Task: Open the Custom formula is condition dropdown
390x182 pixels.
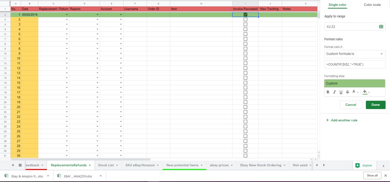Action: pos(355,54)
